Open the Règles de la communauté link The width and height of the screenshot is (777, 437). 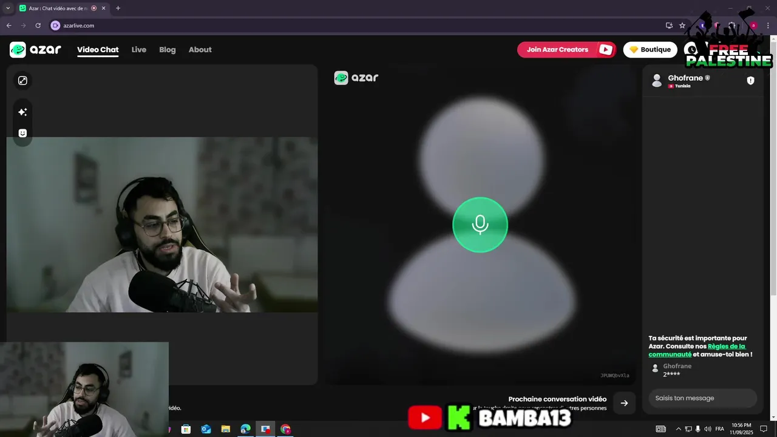coord(697,350)
